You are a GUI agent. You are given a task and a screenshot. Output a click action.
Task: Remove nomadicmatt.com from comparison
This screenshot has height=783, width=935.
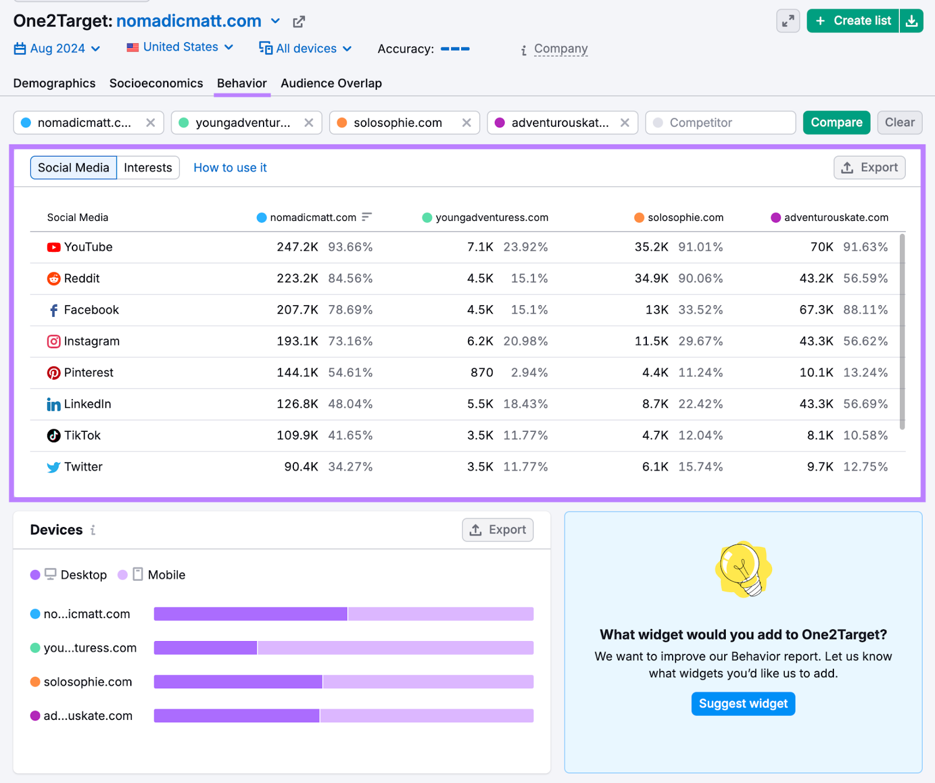point(150,123)
